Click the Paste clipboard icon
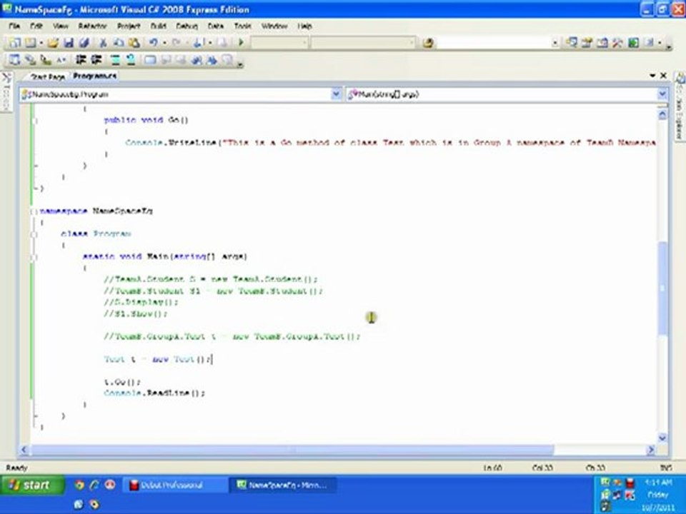 click(134, 42)
